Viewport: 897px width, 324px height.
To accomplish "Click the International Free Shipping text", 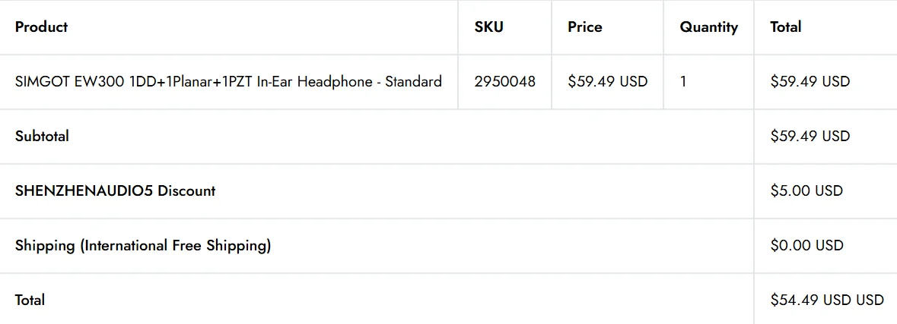I will pos(176,246).
